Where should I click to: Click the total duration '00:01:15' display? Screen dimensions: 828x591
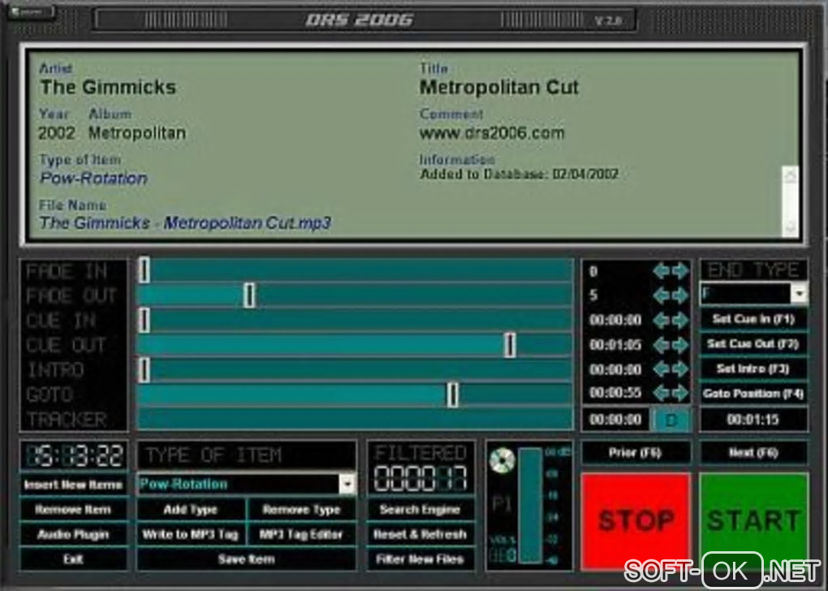pos(753,421)
